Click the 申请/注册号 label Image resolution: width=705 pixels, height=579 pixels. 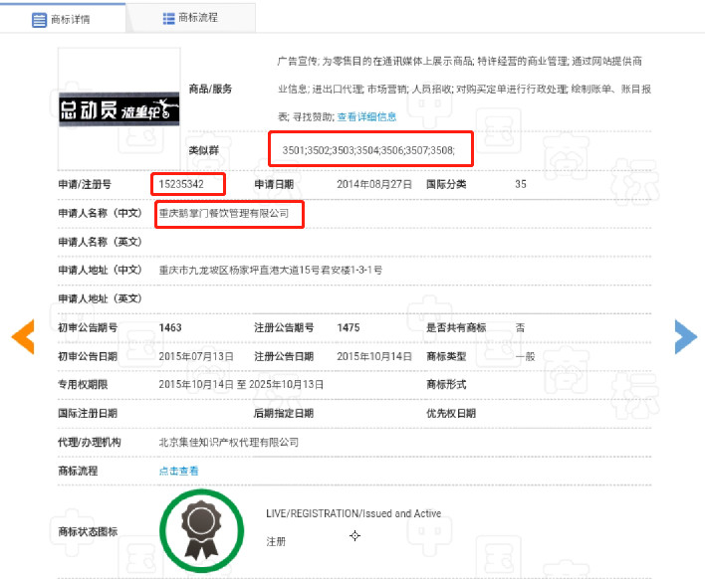pyautogui.click(x=85, y=184)
